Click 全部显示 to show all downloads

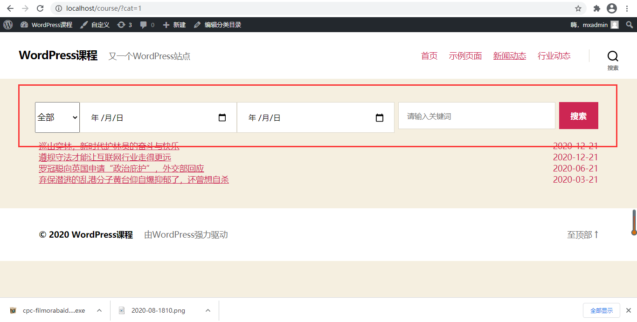(x=602, y=310)
